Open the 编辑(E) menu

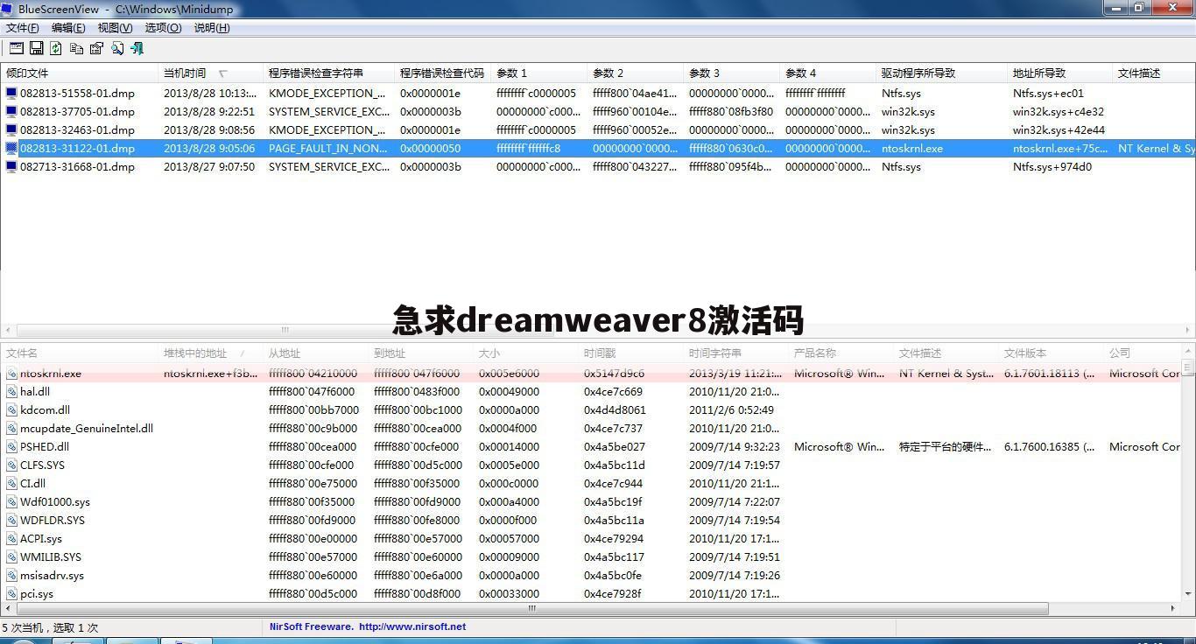point(68,28)
